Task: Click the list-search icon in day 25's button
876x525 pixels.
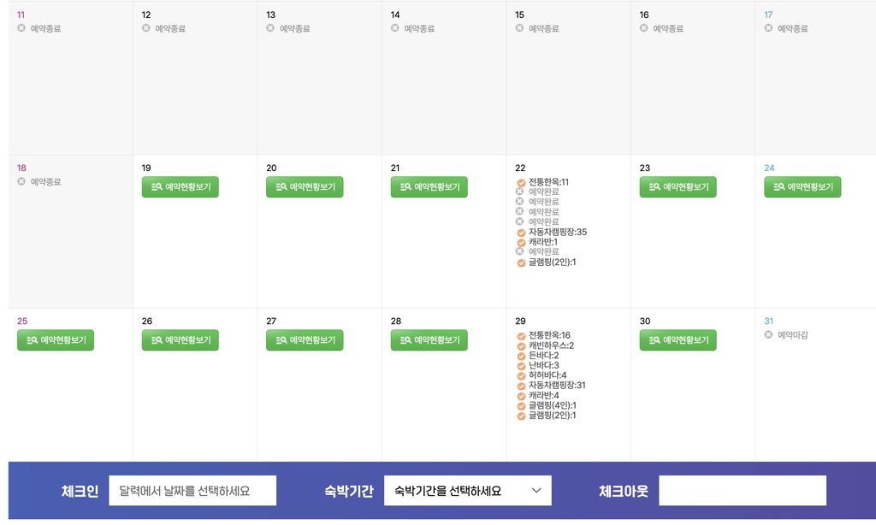Action: 32,340
